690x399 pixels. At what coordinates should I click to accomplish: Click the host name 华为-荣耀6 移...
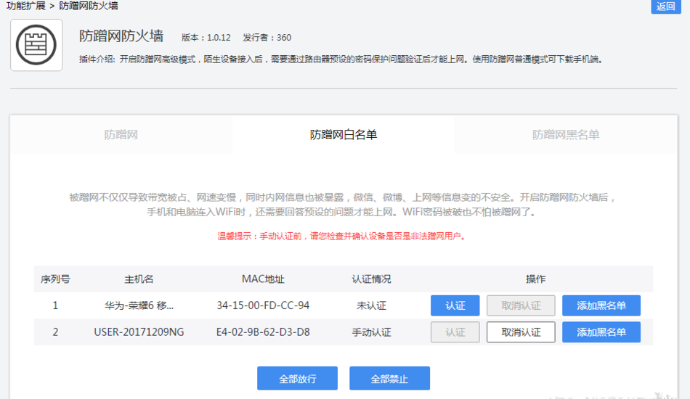click(139, 305)
